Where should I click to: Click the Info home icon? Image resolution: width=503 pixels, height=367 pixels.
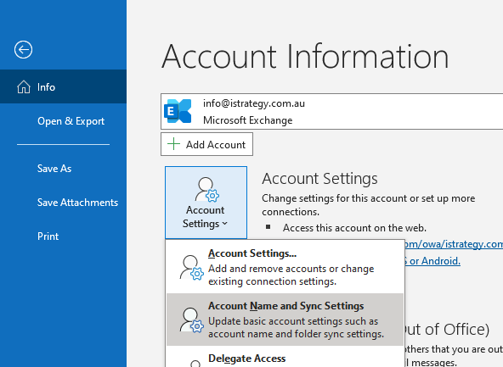(24, 86)
